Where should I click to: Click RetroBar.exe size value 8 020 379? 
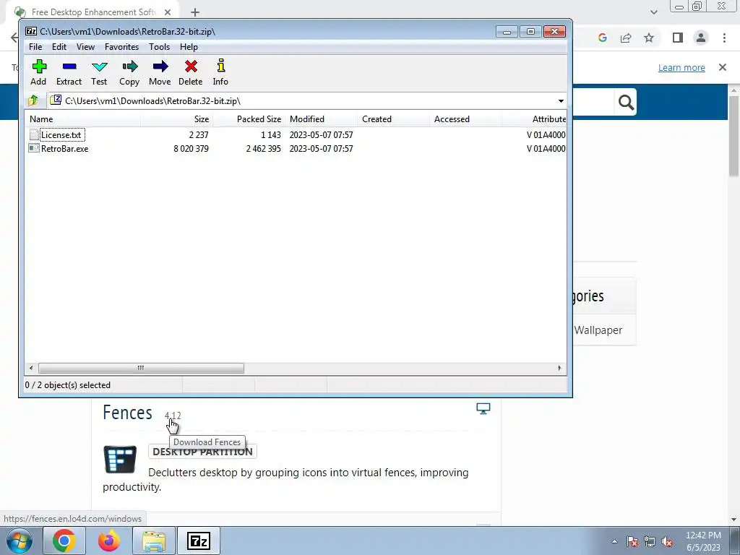191,149
